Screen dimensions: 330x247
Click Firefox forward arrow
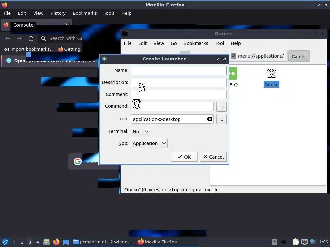click(19, 39)
